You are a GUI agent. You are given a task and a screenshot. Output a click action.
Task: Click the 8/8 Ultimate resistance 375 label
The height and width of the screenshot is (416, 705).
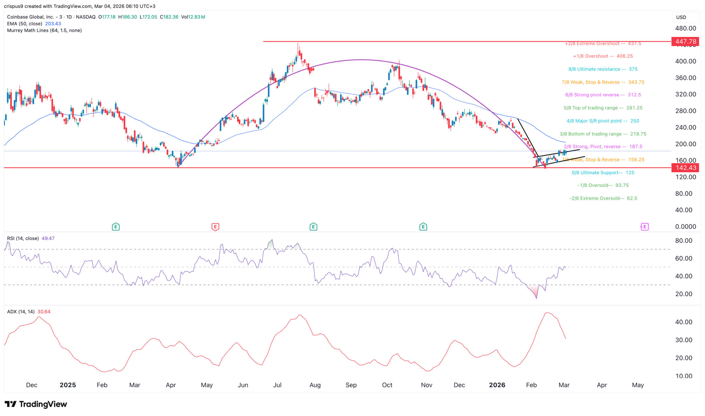(x=603, y=69)
